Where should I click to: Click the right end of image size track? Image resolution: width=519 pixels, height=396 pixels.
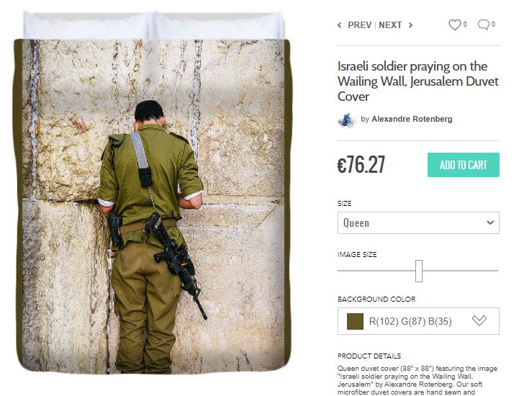[x=497, y=271]
